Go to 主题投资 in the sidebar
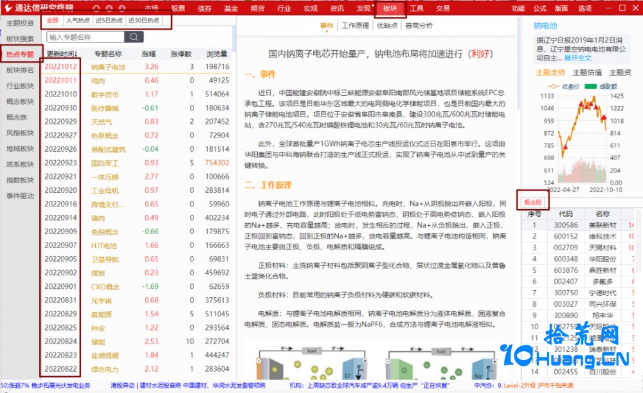Screen dimensions: 643x393 (x=20, y=23)
